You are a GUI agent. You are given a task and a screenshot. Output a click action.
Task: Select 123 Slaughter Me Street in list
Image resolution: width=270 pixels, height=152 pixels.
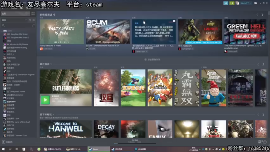click(x=17, y=34)
